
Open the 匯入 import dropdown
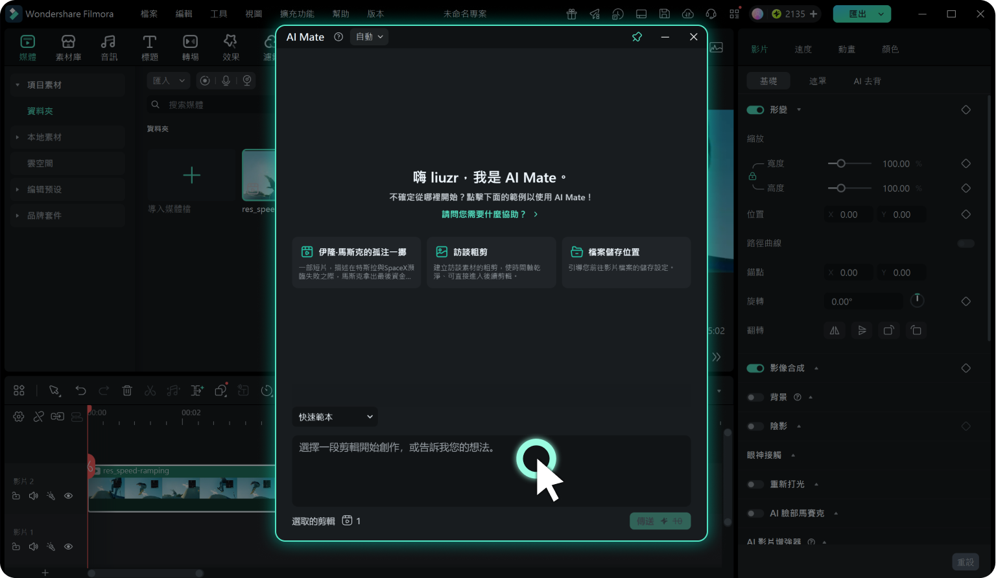(168, 80)
